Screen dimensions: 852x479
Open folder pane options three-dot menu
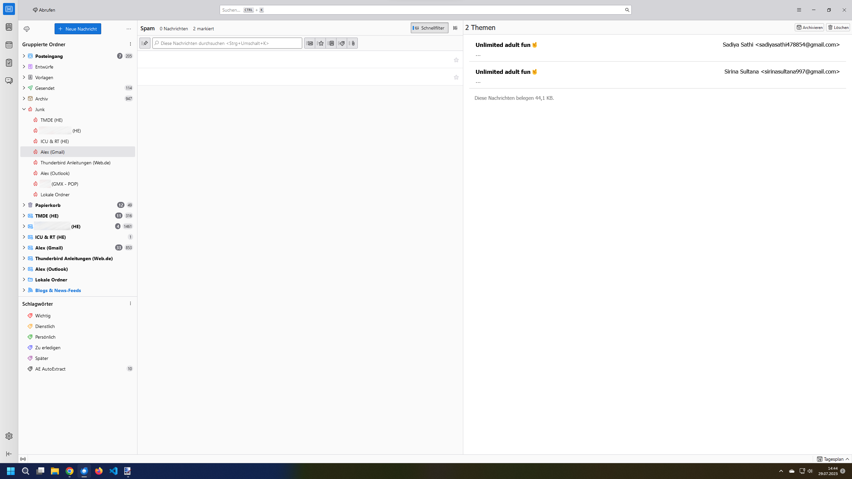(129, 29)
